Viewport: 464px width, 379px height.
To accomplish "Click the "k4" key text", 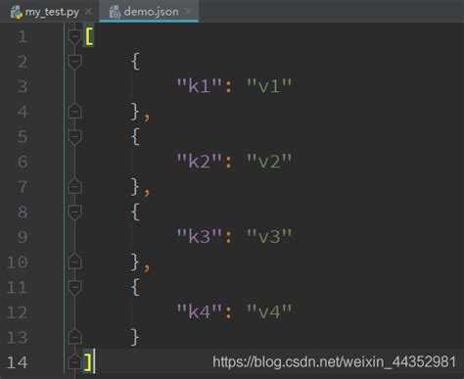I will [x=200, y=311].
